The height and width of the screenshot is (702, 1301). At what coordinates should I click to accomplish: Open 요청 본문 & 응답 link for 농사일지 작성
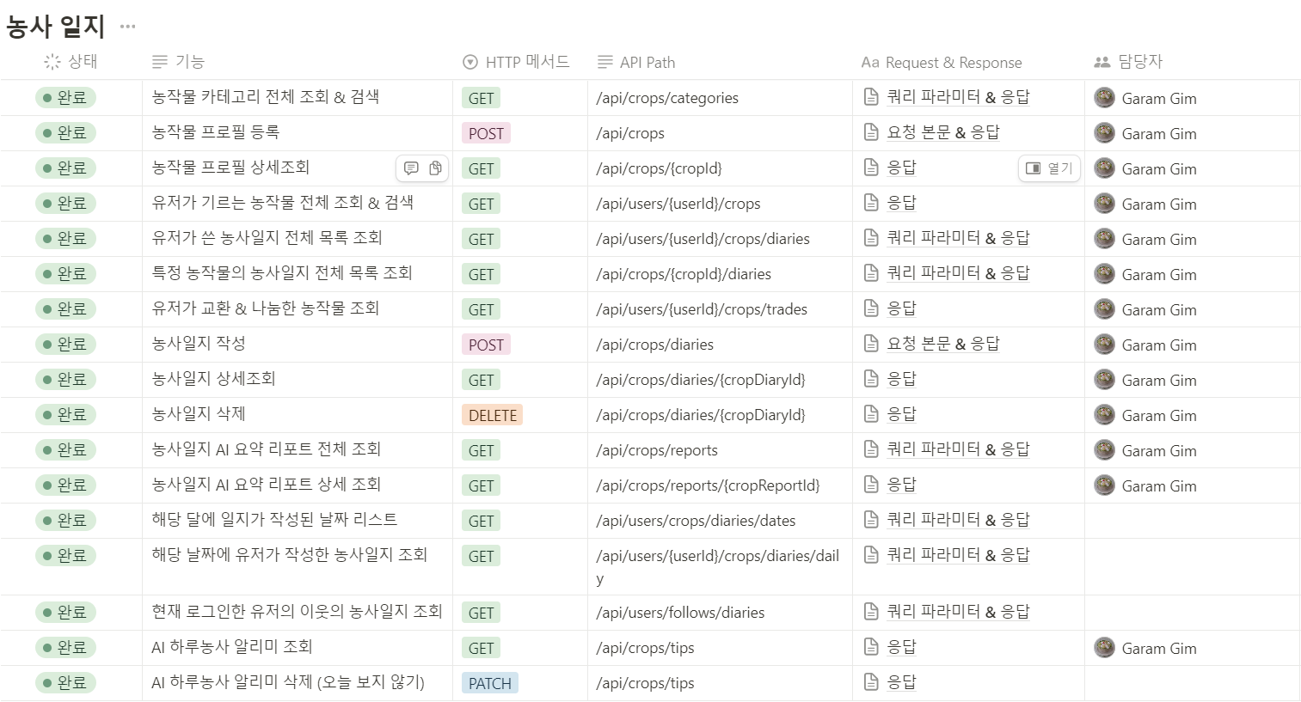click(943, 344)
